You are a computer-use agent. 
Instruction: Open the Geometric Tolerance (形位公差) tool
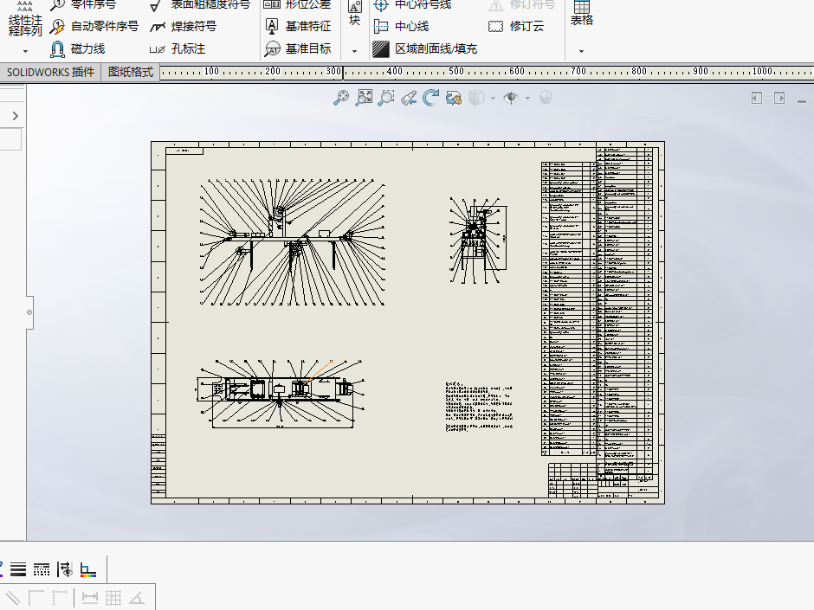(297, 4)
